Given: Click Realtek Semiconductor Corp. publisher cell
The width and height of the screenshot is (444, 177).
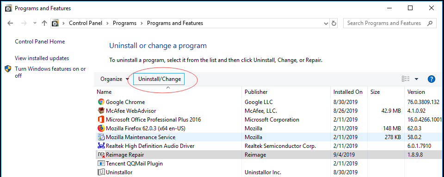Looking at the screenshot, I should coord(280,146).
